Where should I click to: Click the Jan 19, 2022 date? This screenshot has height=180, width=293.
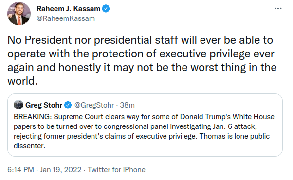coord(60,170)
